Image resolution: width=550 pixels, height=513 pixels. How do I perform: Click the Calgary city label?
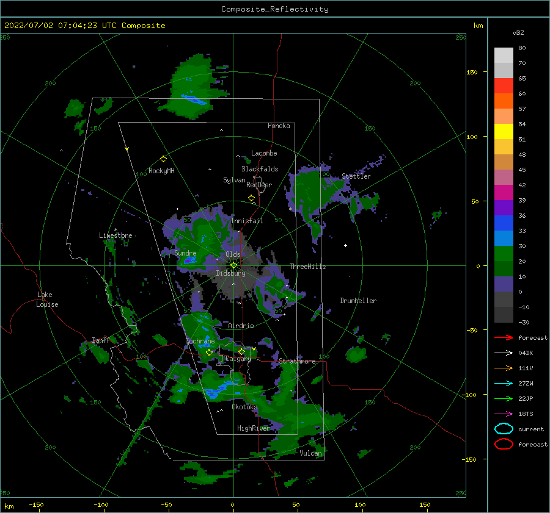coord(238,359)
